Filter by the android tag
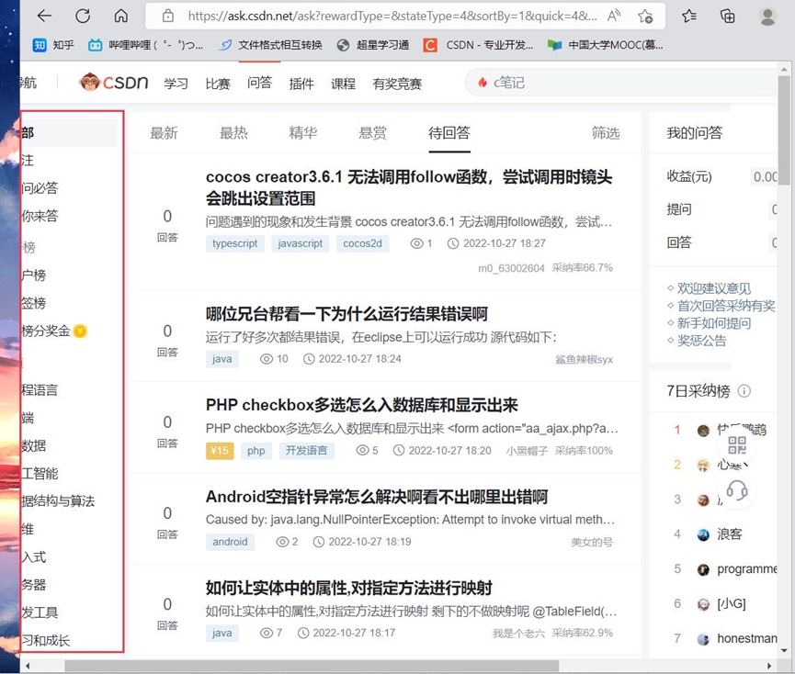 pyautogui.click(x=230, y=542)
